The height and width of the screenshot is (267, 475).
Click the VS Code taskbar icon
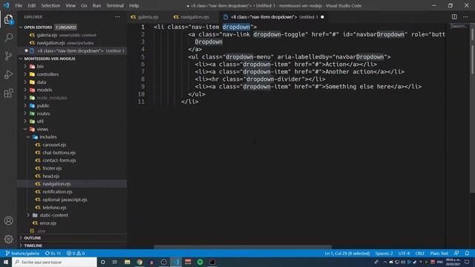[x=176, y=262]
